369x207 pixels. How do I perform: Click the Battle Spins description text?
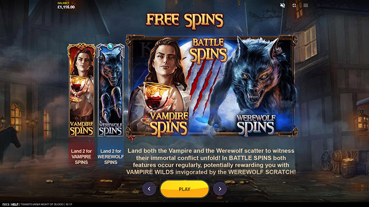coord(211,161)
